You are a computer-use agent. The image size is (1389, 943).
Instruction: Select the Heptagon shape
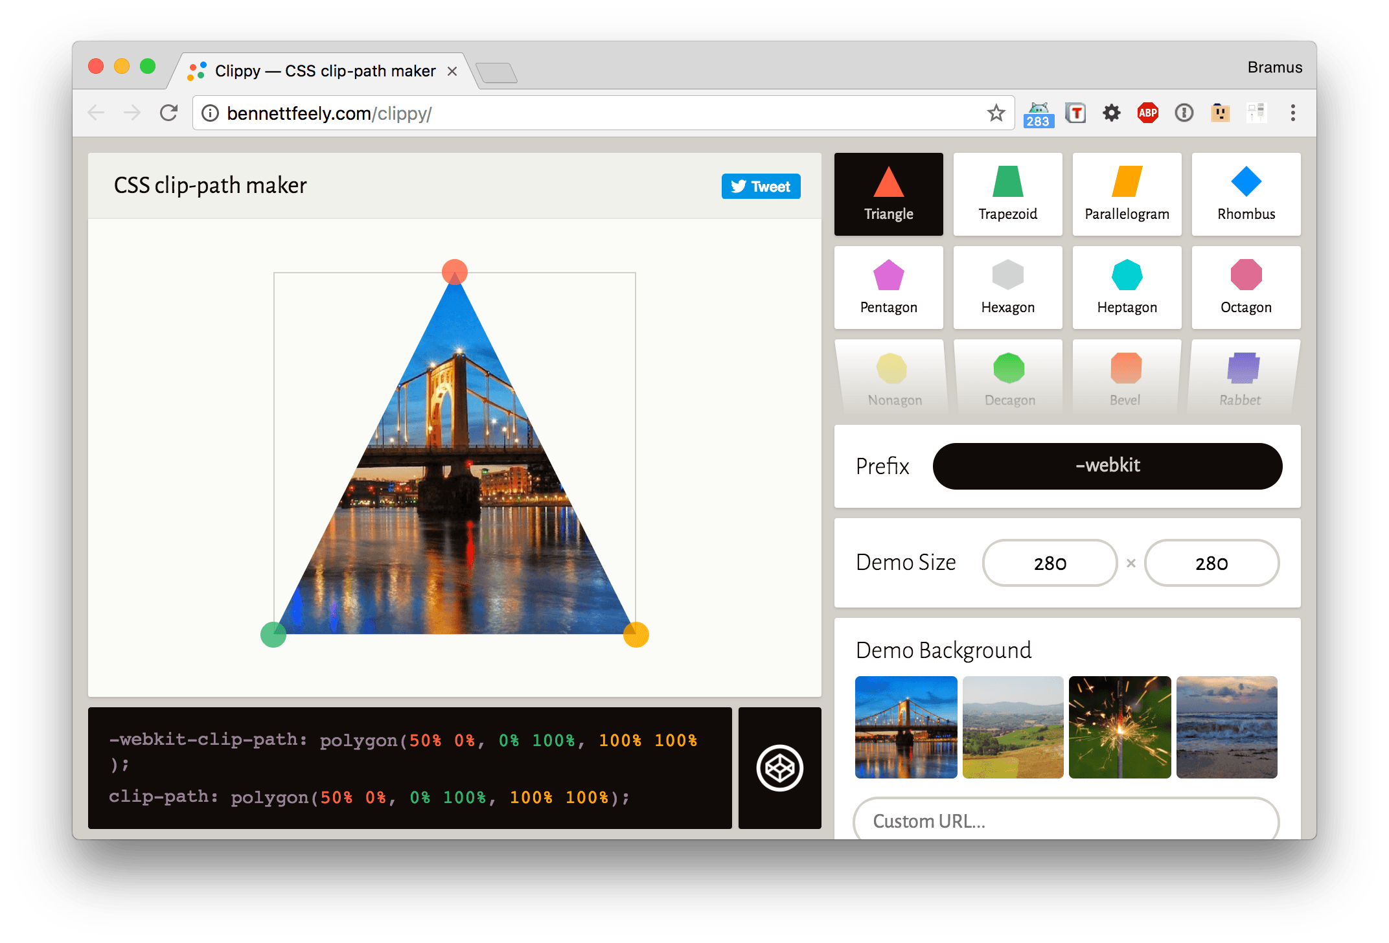click(x=1127, y=288)
